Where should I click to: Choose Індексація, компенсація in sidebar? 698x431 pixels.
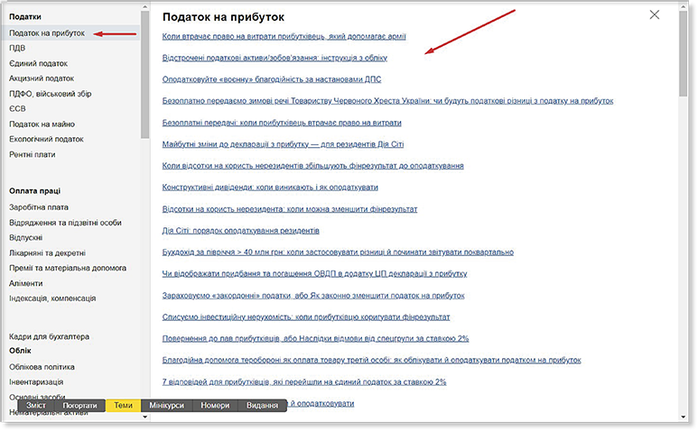52,298
